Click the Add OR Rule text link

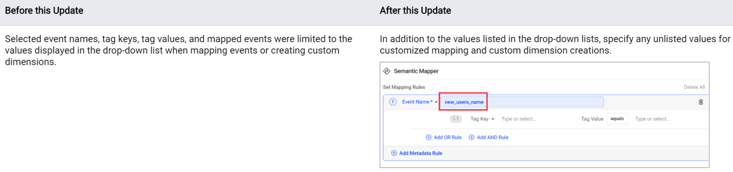[x=447, y=137]
